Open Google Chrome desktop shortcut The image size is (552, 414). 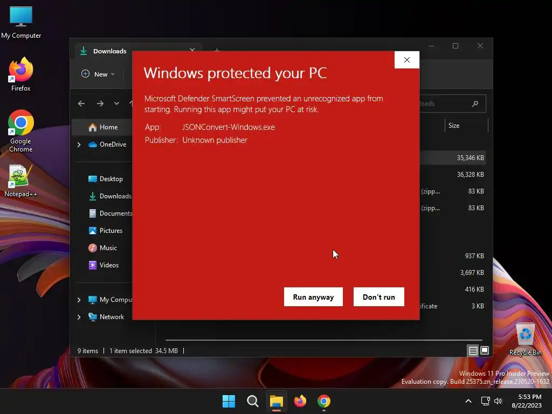(x=21, y=131)
